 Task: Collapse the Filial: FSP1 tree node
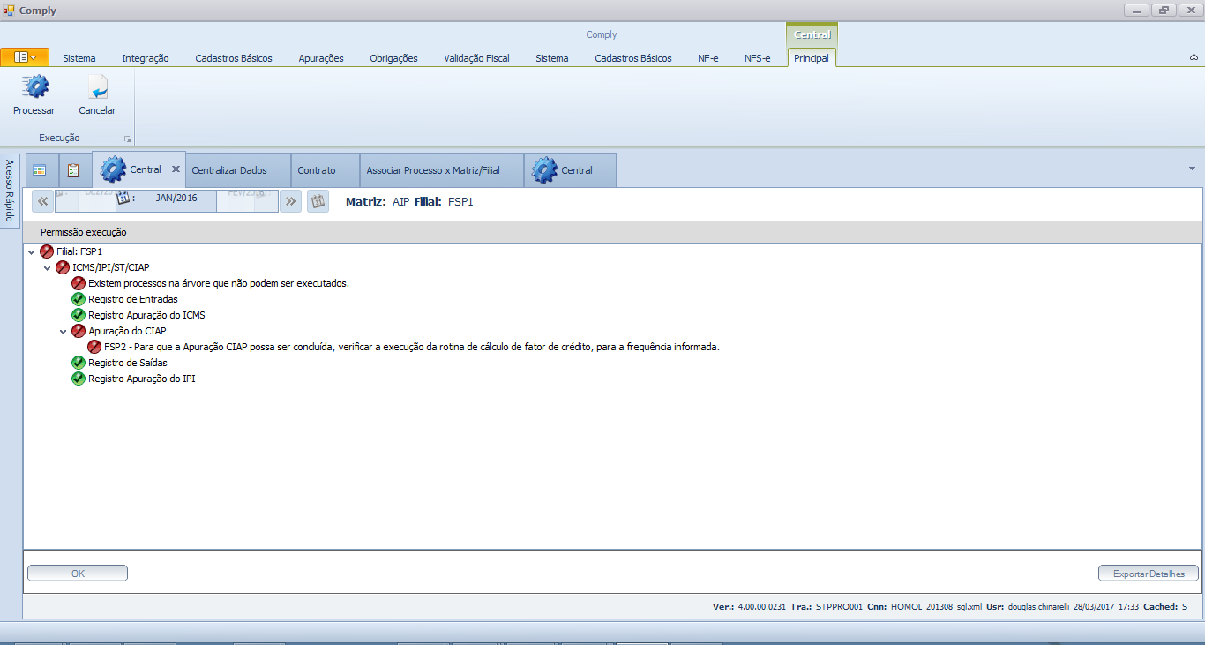pos(32,252)
